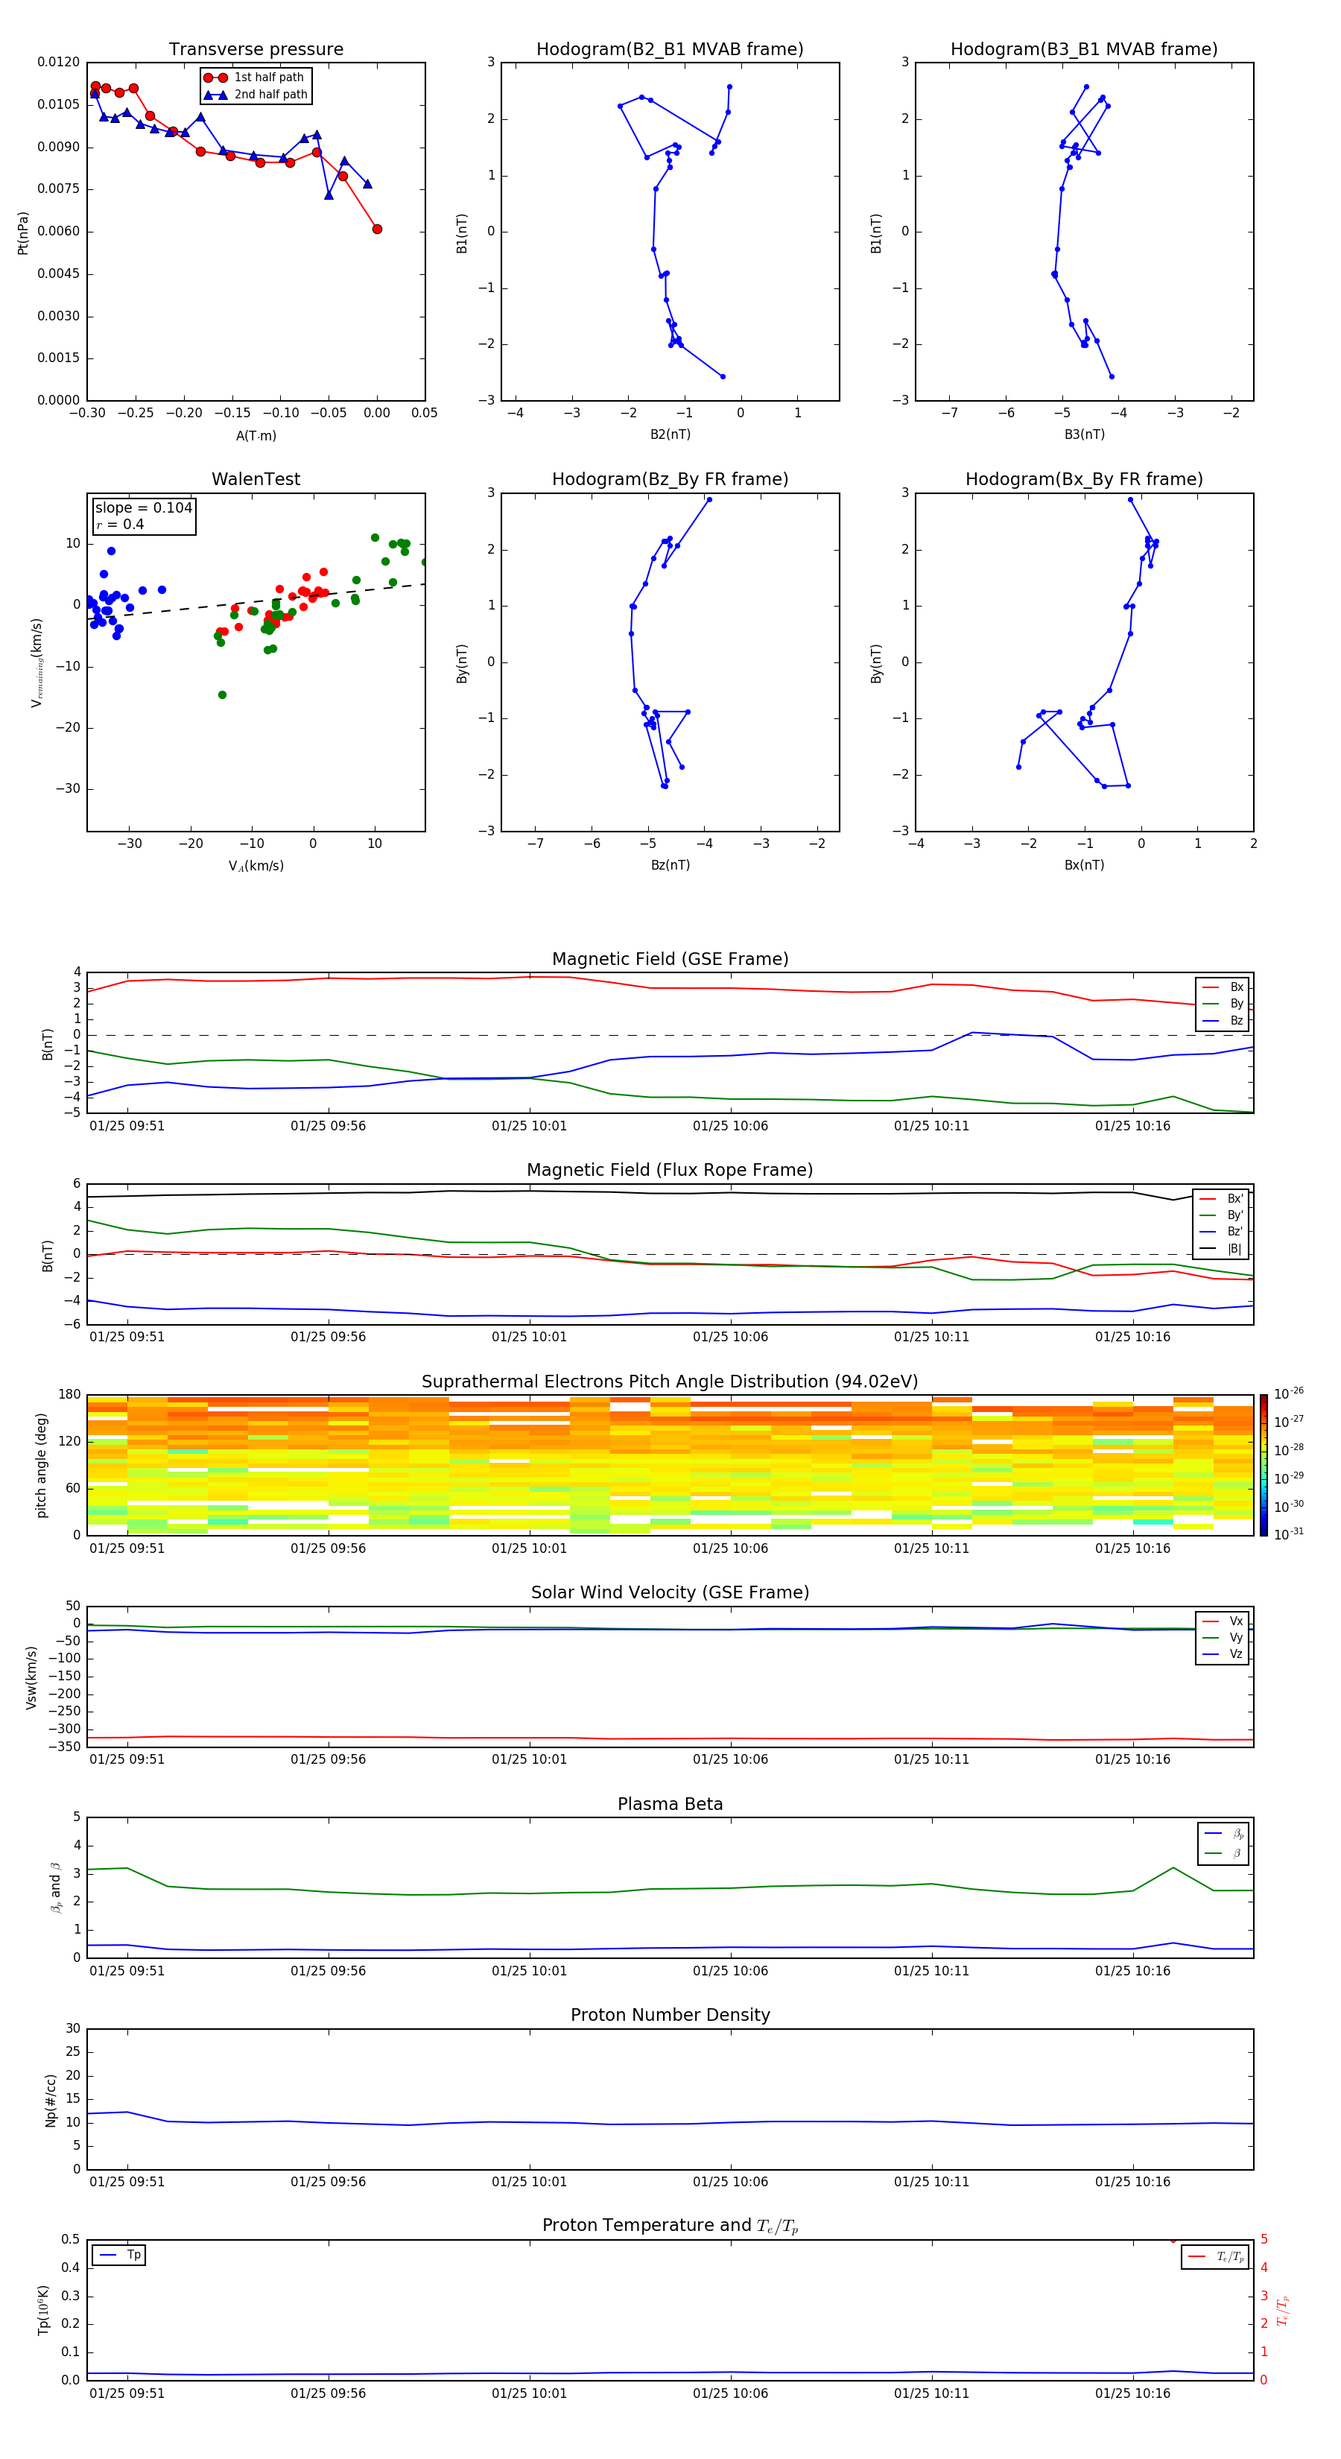This screenshot has height=2459, width=1341.
Task: Click 'A(T·m)' x-axis label
Action: pyautogui.click(x=256, y=436)
